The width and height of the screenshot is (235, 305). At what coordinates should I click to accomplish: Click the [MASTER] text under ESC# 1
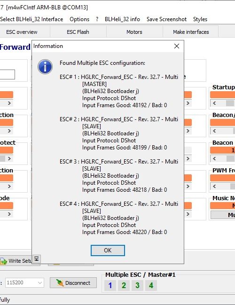[94, 84]
